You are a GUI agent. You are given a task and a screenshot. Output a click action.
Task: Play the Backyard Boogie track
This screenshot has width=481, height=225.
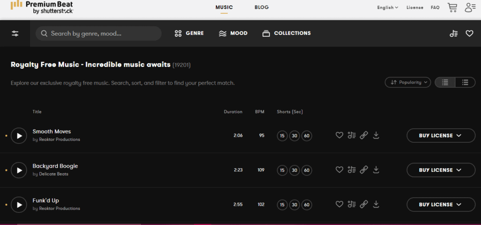(x=19, y=170)
